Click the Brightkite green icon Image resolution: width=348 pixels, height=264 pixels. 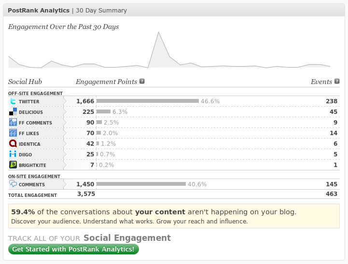point(13,165)
